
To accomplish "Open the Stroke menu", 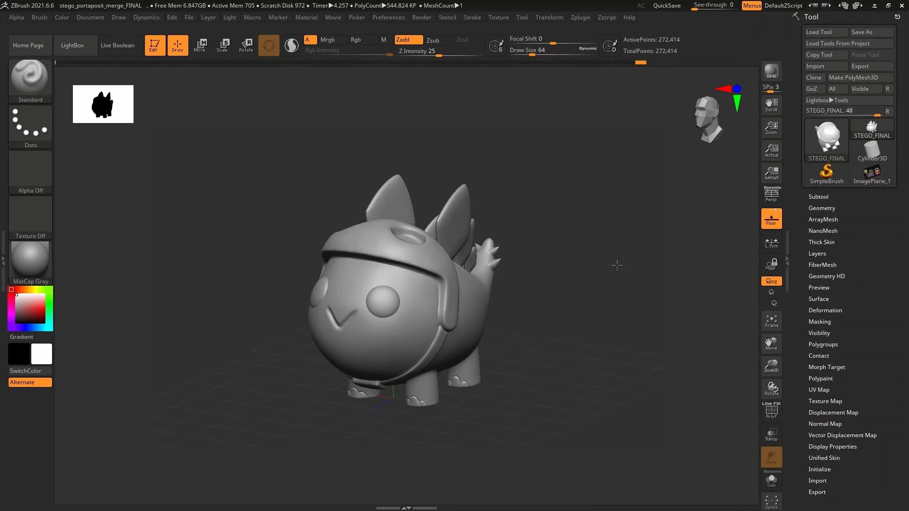I will pyautogui.click(x=472, y=18).
